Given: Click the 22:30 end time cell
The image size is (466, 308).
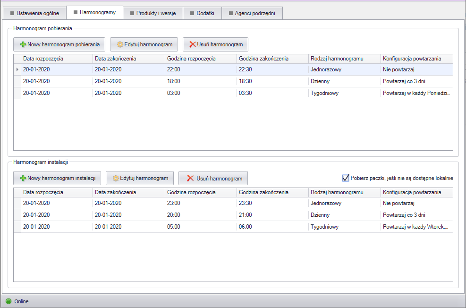Looking at the screenshot, I should [273, 69].
